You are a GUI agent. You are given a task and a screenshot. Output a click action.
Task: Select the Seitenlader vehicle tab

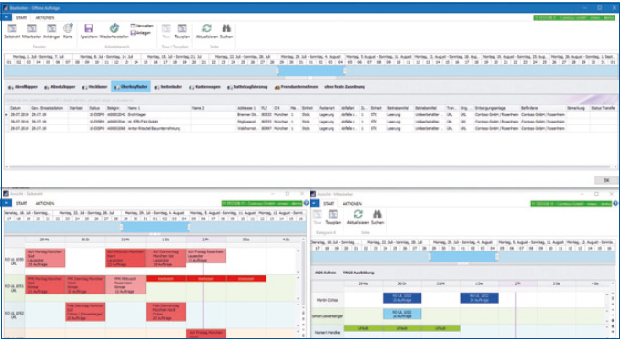168,87
